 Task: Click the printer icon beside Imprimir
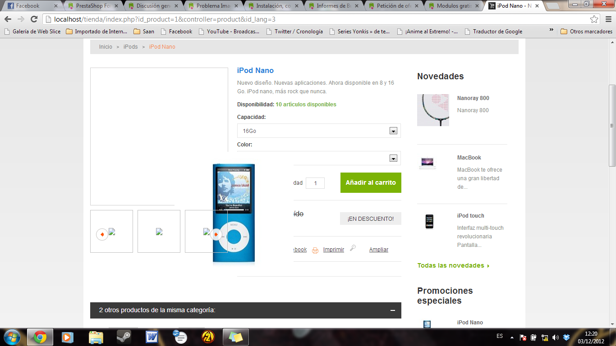click(315, 250)
